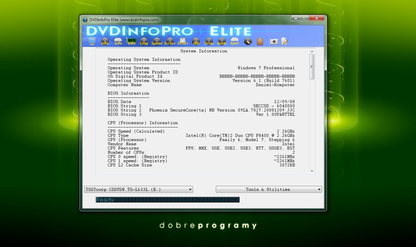
Task: Click 'Family 6, Model 7, Stepping 6'
Action: 257,140
